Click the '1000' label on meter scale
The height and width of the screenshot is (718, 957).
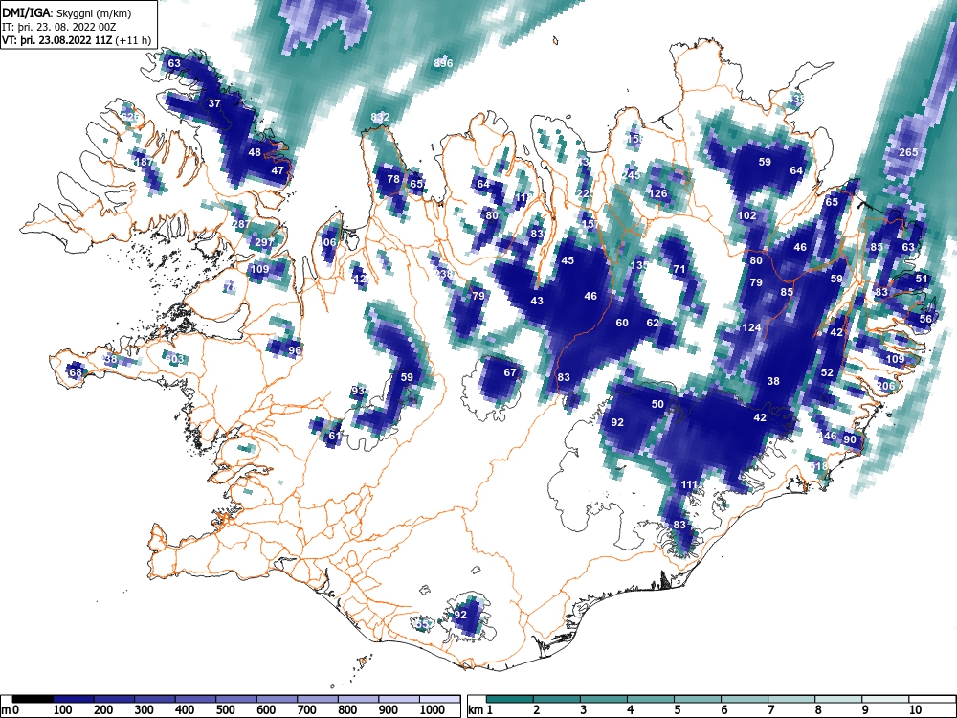tap(433, 709)
